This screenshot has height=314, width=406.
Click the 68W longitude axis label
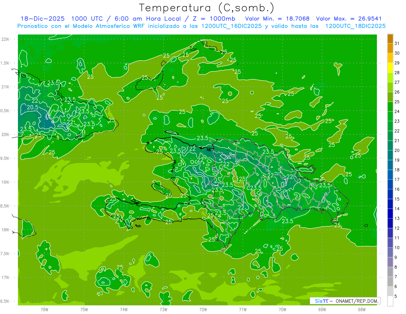pos(361,309)
